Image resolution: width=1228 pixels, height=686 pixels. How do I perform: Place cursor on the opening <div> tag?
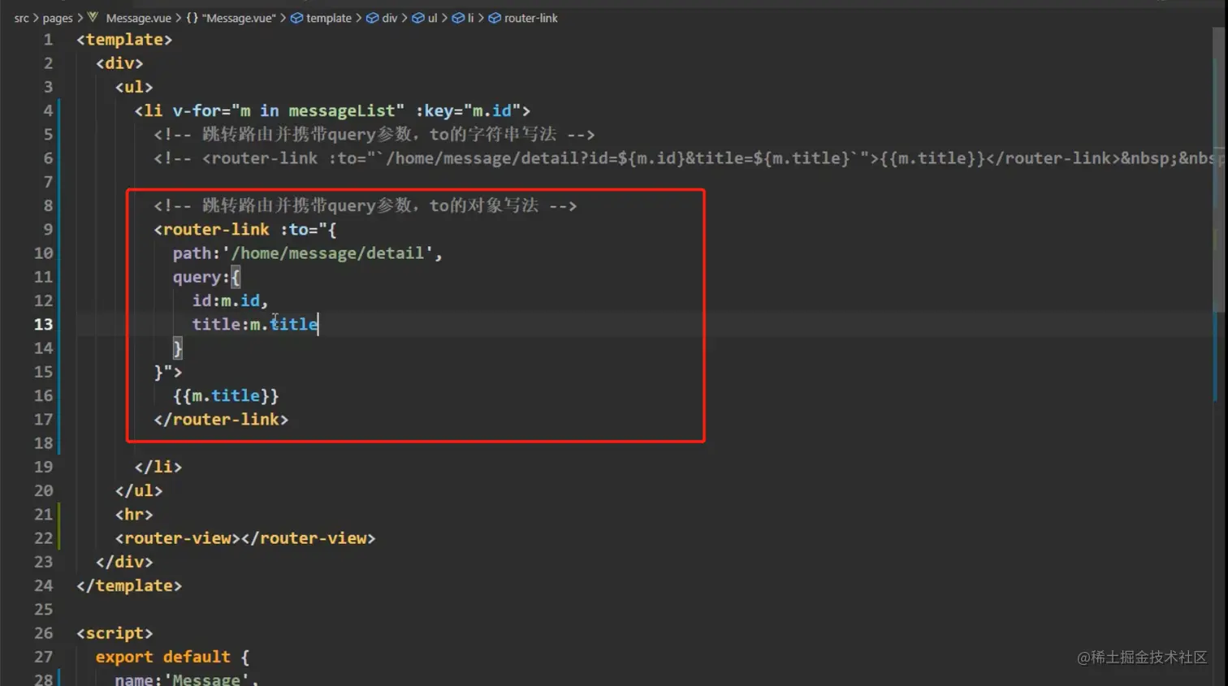(119, 63)
